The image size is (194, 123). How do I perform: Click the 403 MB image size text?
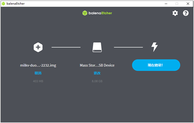(38, 81)
